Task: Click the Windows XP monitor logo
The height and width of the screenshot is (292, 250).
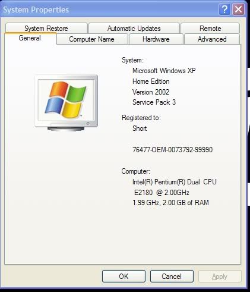Action: [67, 103]
